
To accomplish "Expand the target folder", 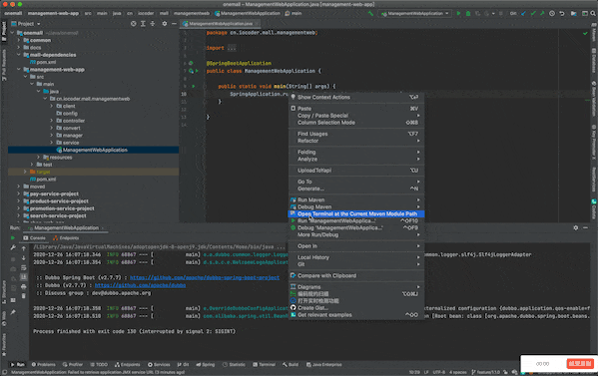I will pos(25,172).
